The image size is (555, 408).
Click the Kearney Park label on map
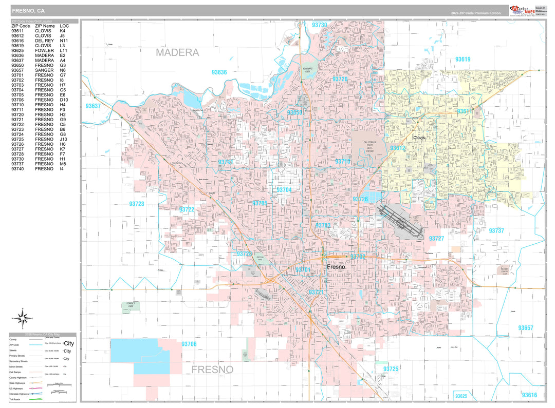[131, 304]
